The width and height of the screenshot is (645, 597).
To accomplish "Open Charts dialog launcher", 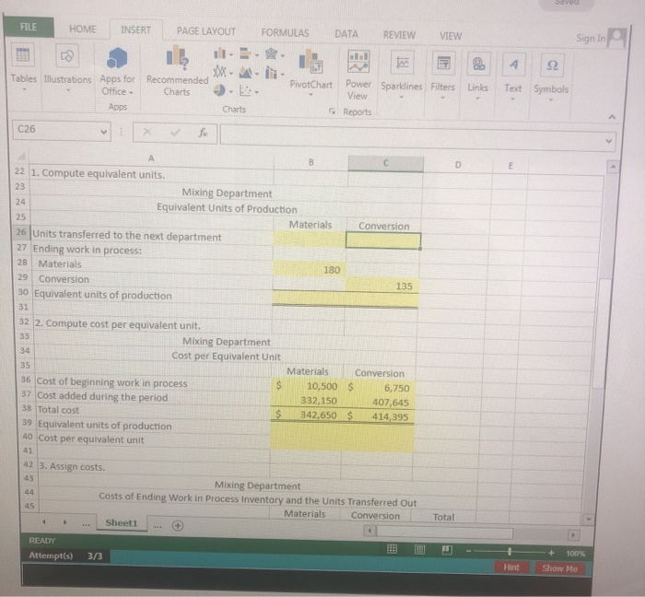I will [x=332, y=111].
